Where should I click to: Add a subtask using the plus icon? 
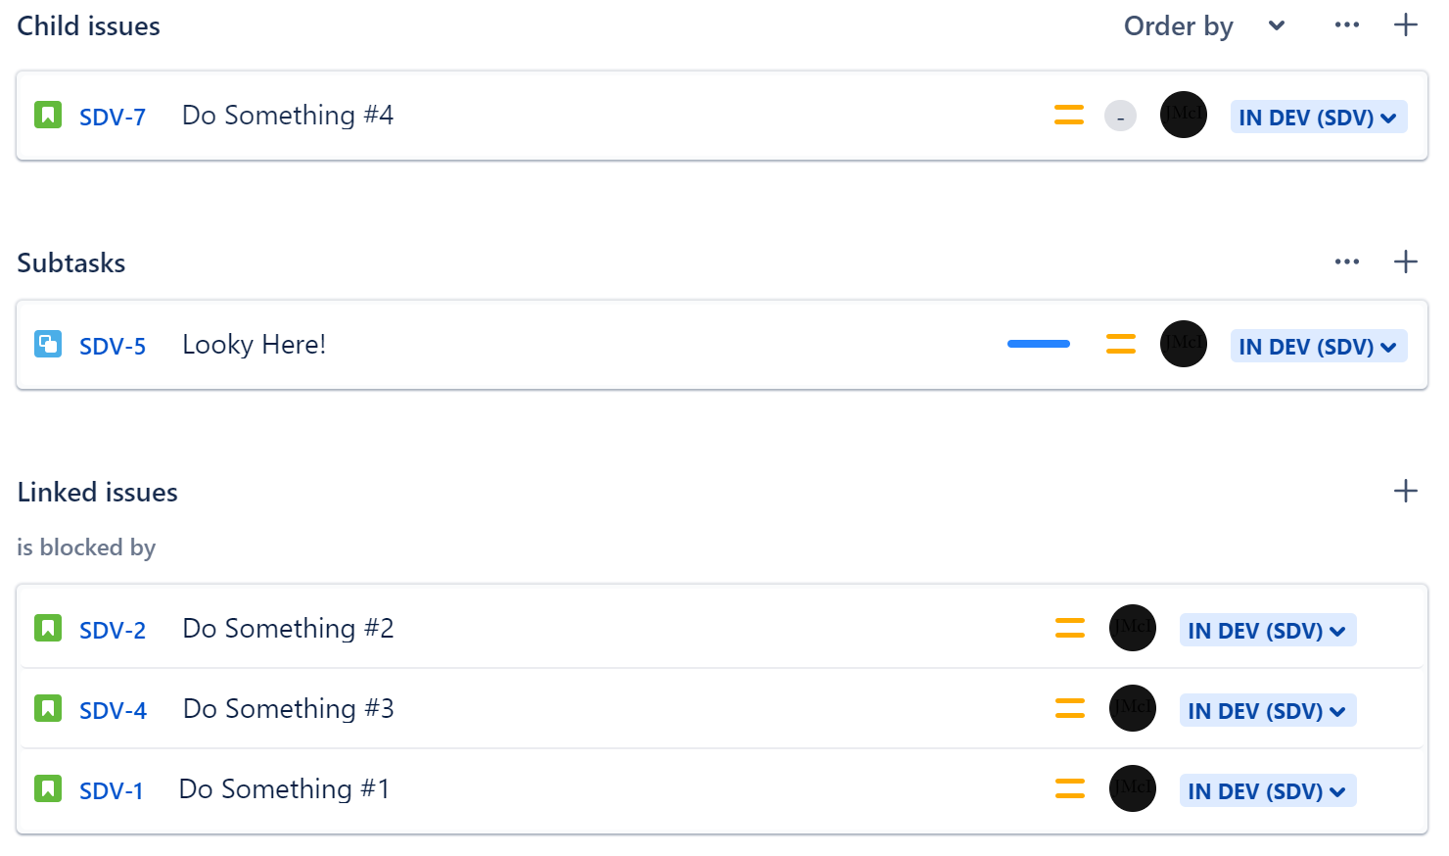[x=1406, y=262]
